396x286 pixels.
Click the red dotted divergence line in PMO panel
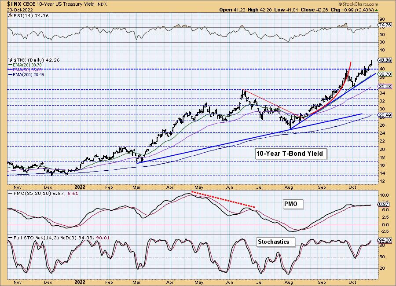coord(224,200)
